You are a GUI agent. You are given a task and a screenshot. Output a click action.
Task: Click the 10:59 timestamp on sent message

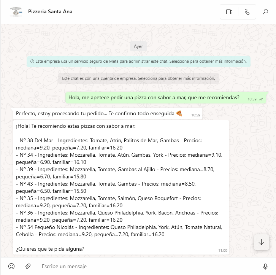click(x=252, y=99)
